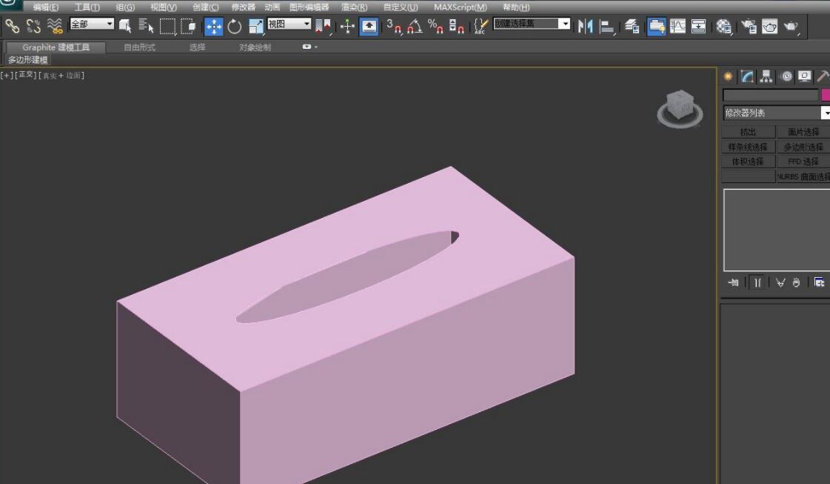Click the Bind to Space Warp icon

tap(55, 25)
